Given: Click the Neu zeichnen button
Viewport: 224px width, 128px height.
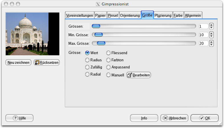Looking at the screenshot, I should click(x=18, y=62).
